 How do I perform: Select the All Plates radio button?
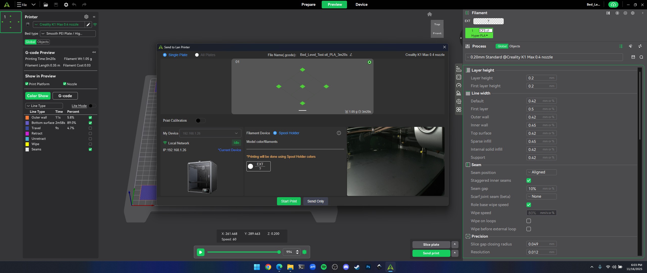pyautogui.click(x=197, y=55)
